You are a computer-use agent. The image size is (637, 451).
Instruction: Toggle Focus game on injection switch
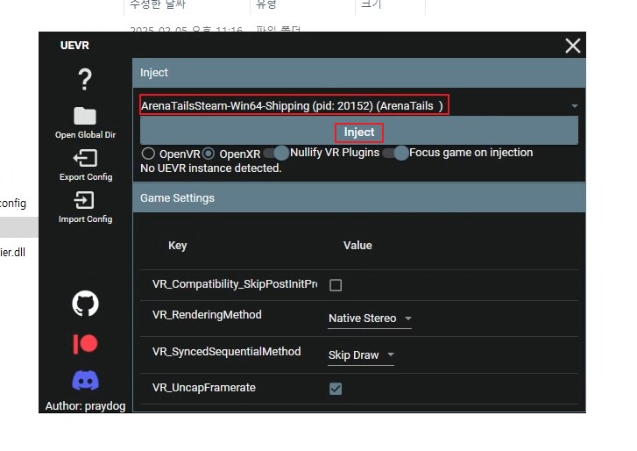(x=396, y=153)
